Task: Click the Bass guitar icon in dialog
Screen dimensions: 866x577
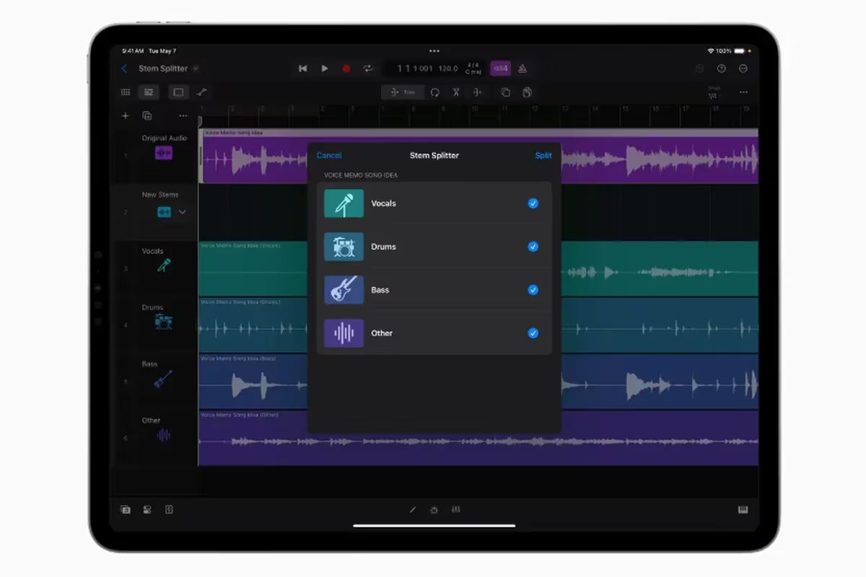Action: point(344,290)
